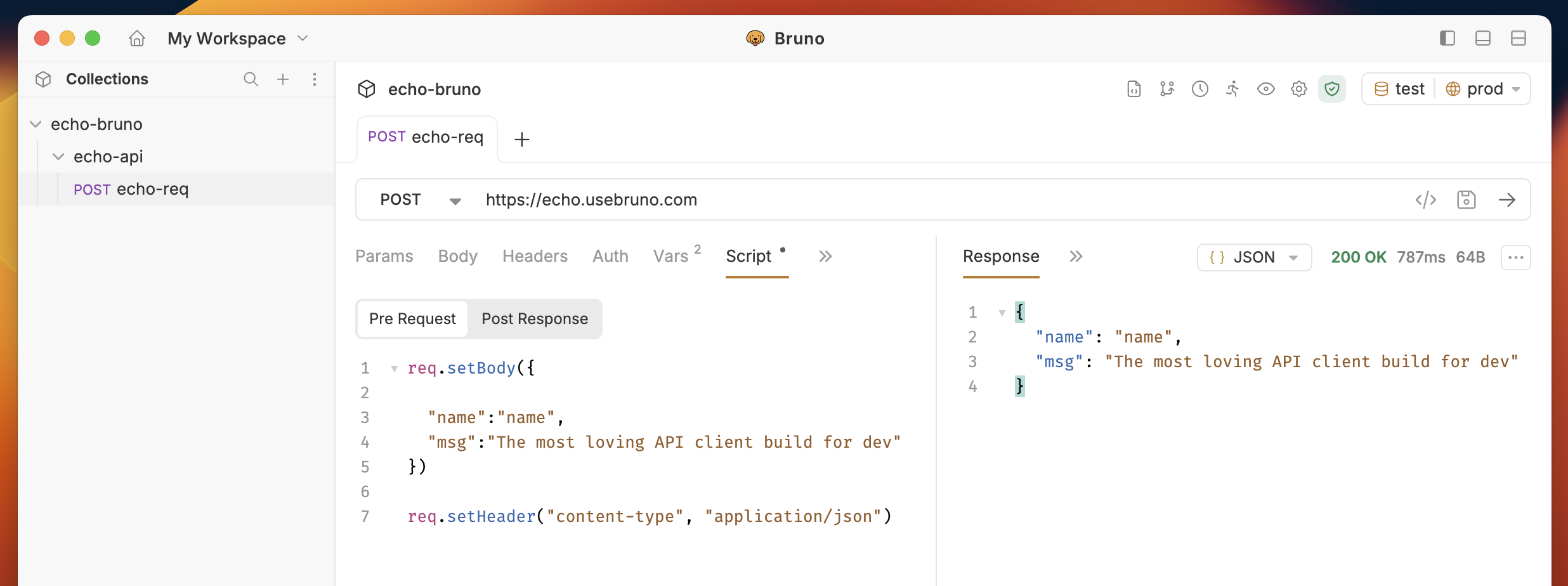Open collection settings gear icon
This screenshot has width=1568, height=586.
click(x=1299, y=89)
